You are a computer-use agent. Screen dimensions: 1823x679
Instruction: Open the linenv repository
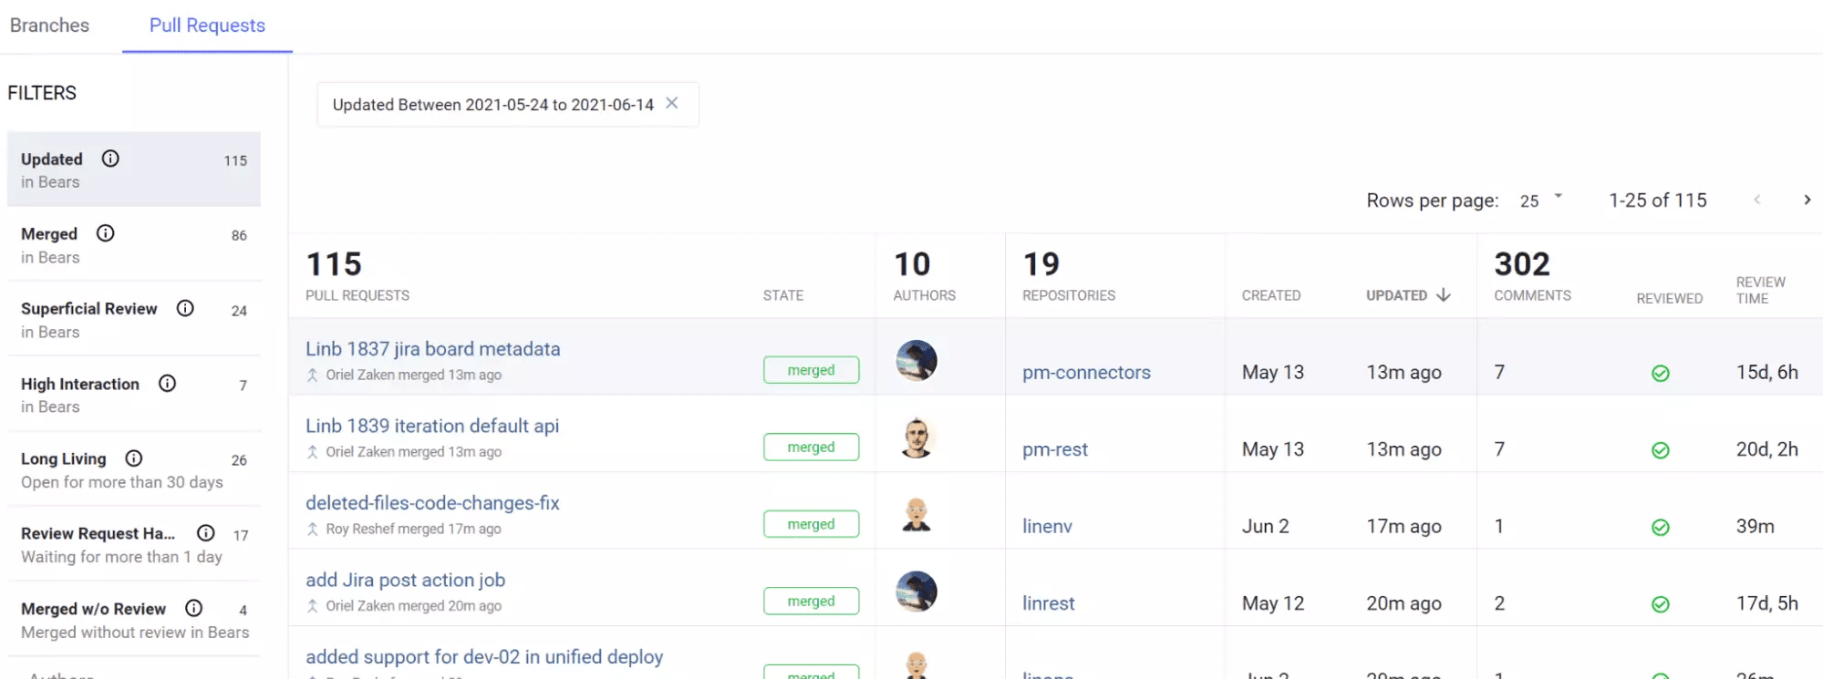point(1047,526)
